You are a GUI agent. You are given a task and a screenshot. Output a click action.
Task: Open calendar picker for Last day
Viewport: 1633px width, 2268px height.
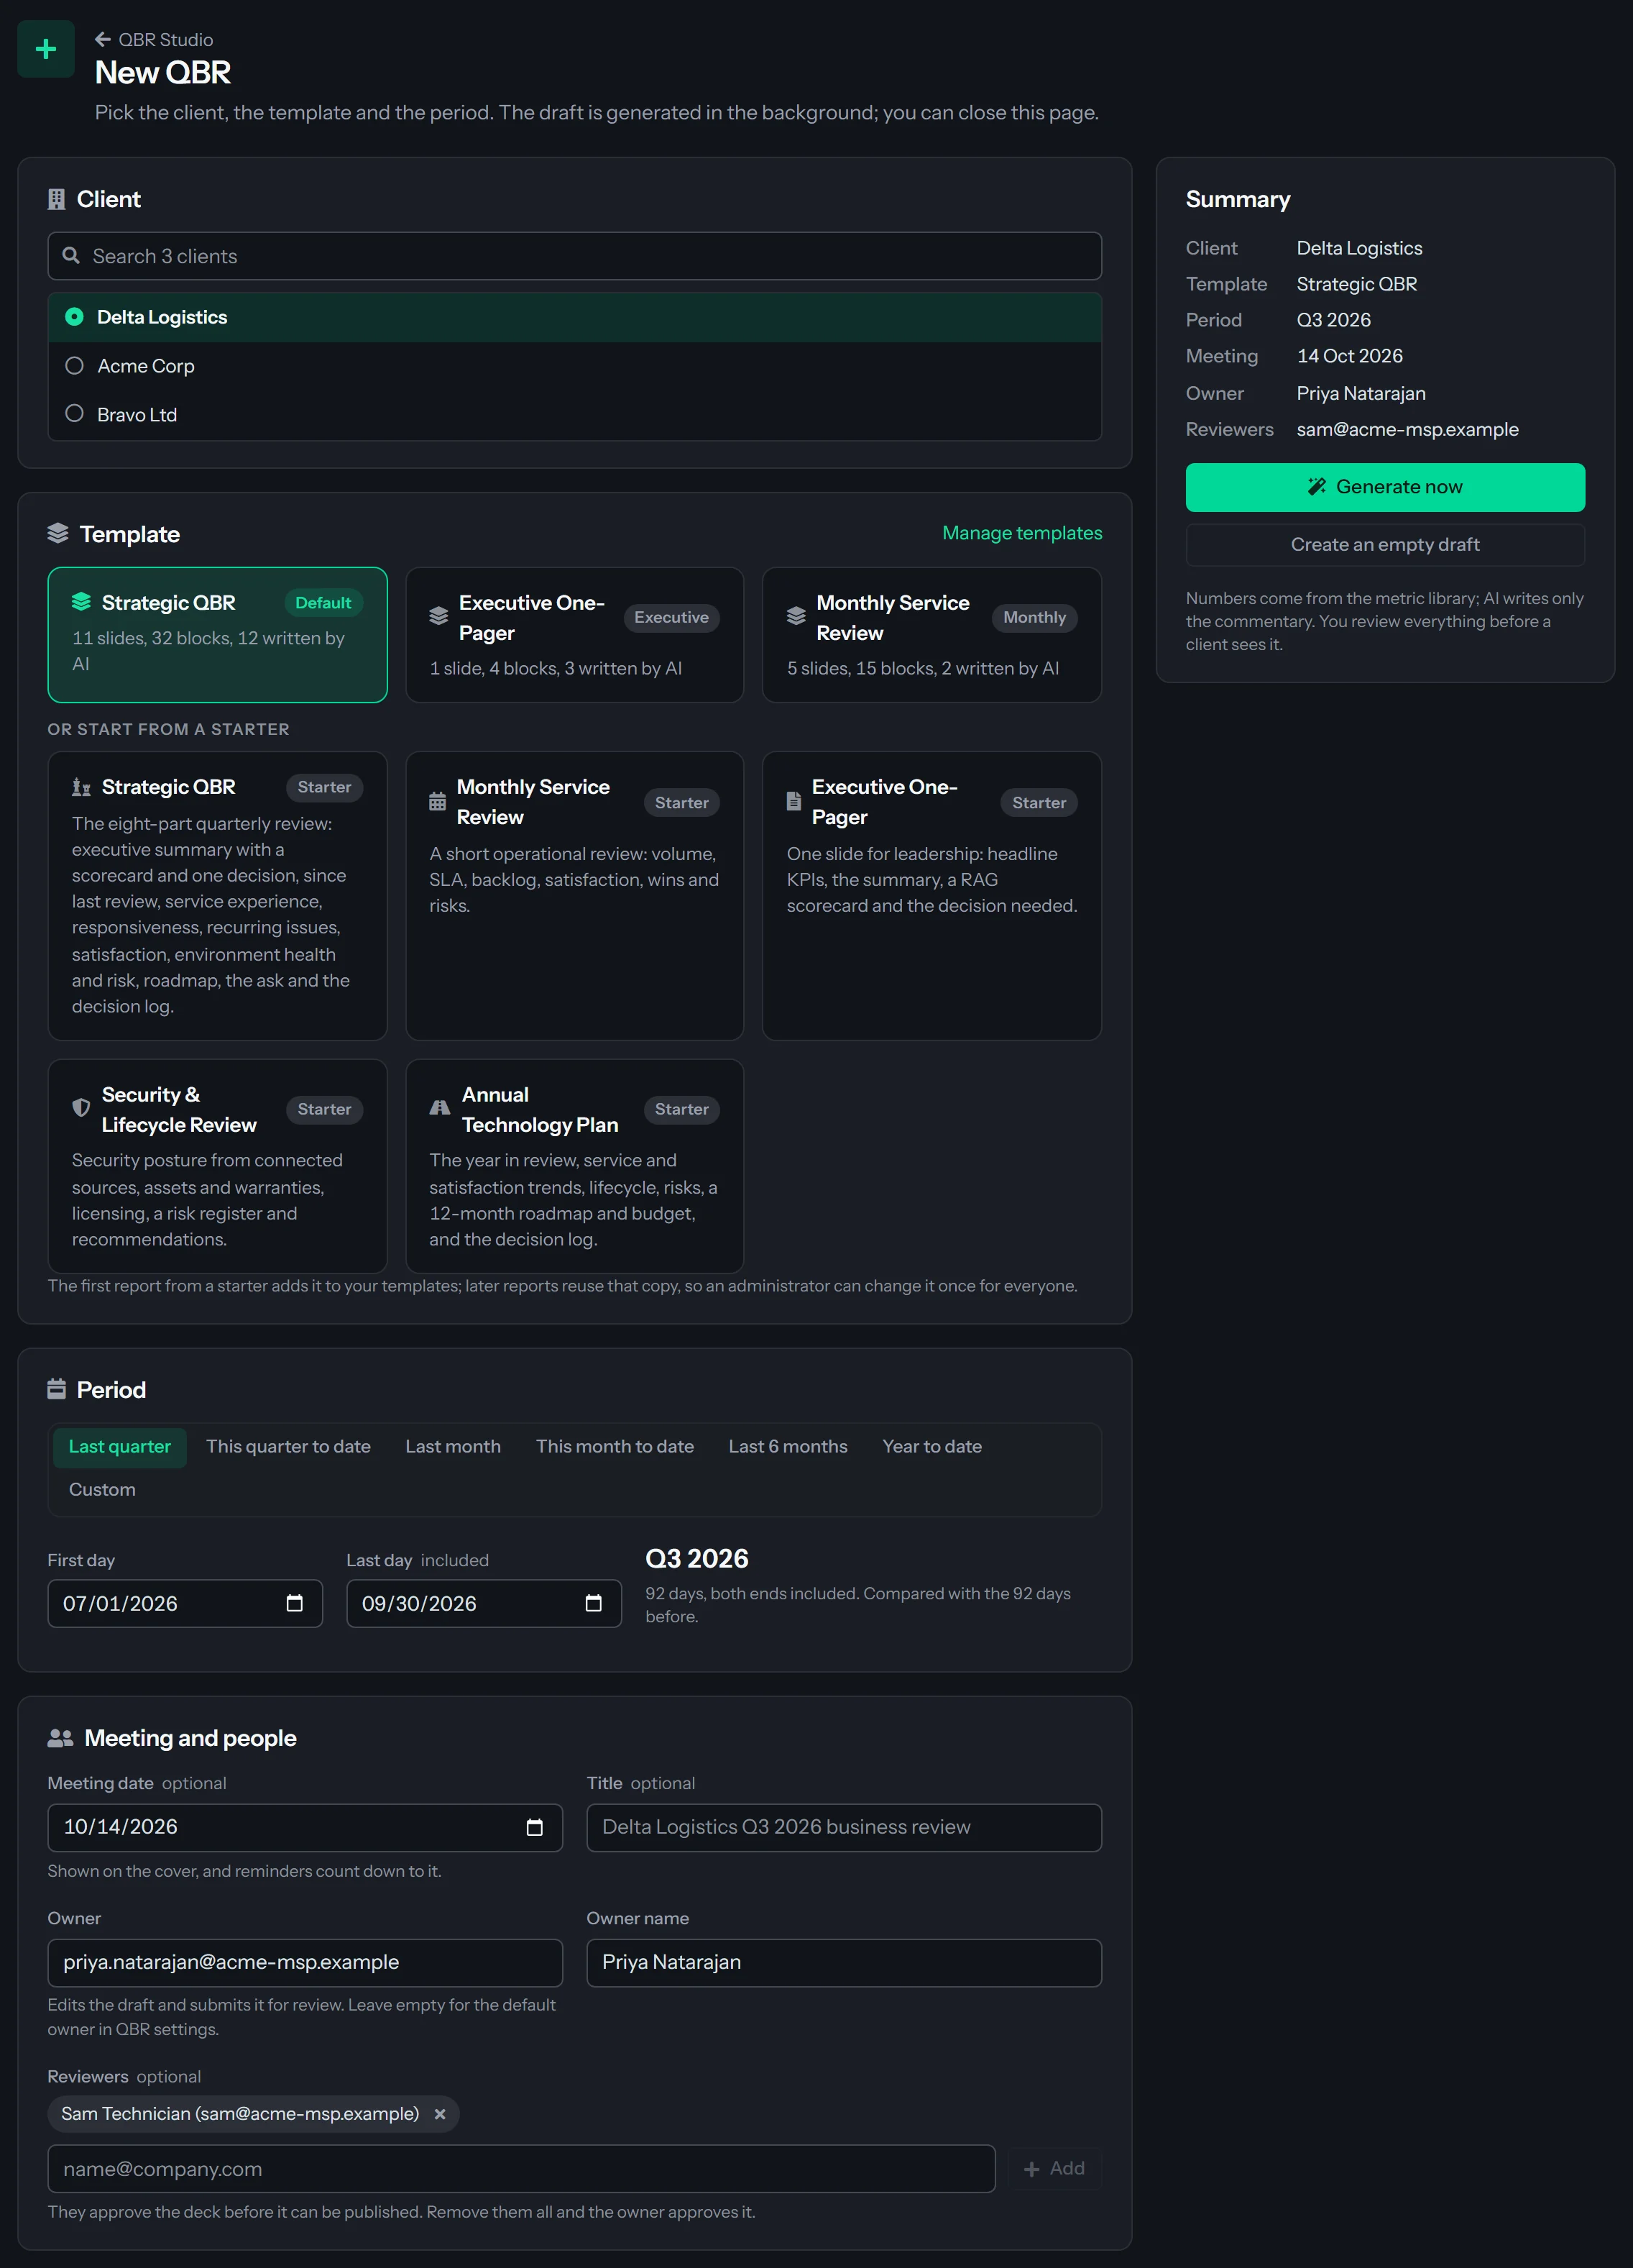point(594,1603)
